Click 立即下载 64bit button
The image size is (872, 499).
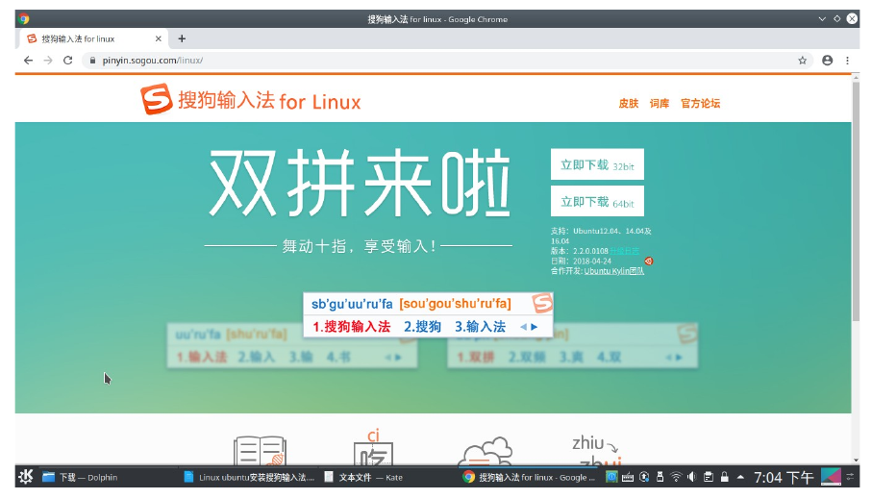coord(597,201)
